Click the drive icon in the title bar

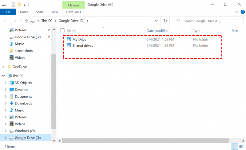[x=4, y=5]
